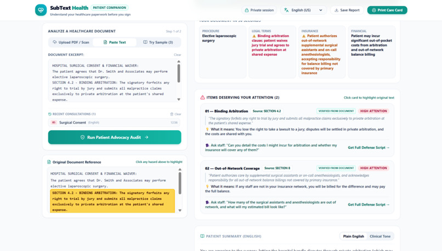Screen dimensions: 442x251
Task: Click the Private session lock icon
Action: click(247, 10)
